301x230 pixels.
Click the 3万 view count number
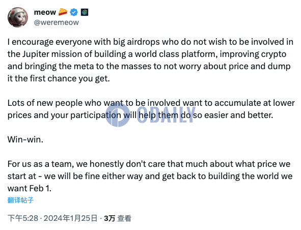(x=110, y=218)
